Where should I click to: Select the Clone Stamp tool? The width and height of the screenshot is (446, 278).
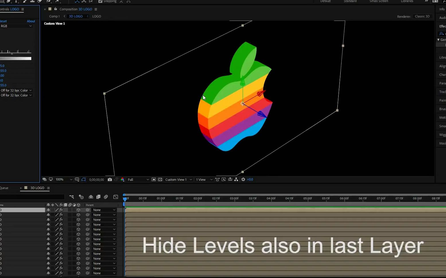click(x=32, y=1)
